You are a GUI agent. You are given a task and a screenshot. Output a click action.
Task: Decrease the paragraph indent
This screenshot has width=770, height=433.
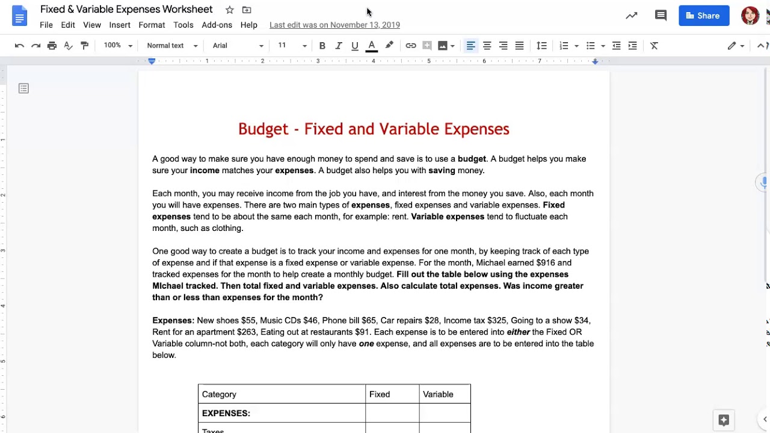[616, 46]
